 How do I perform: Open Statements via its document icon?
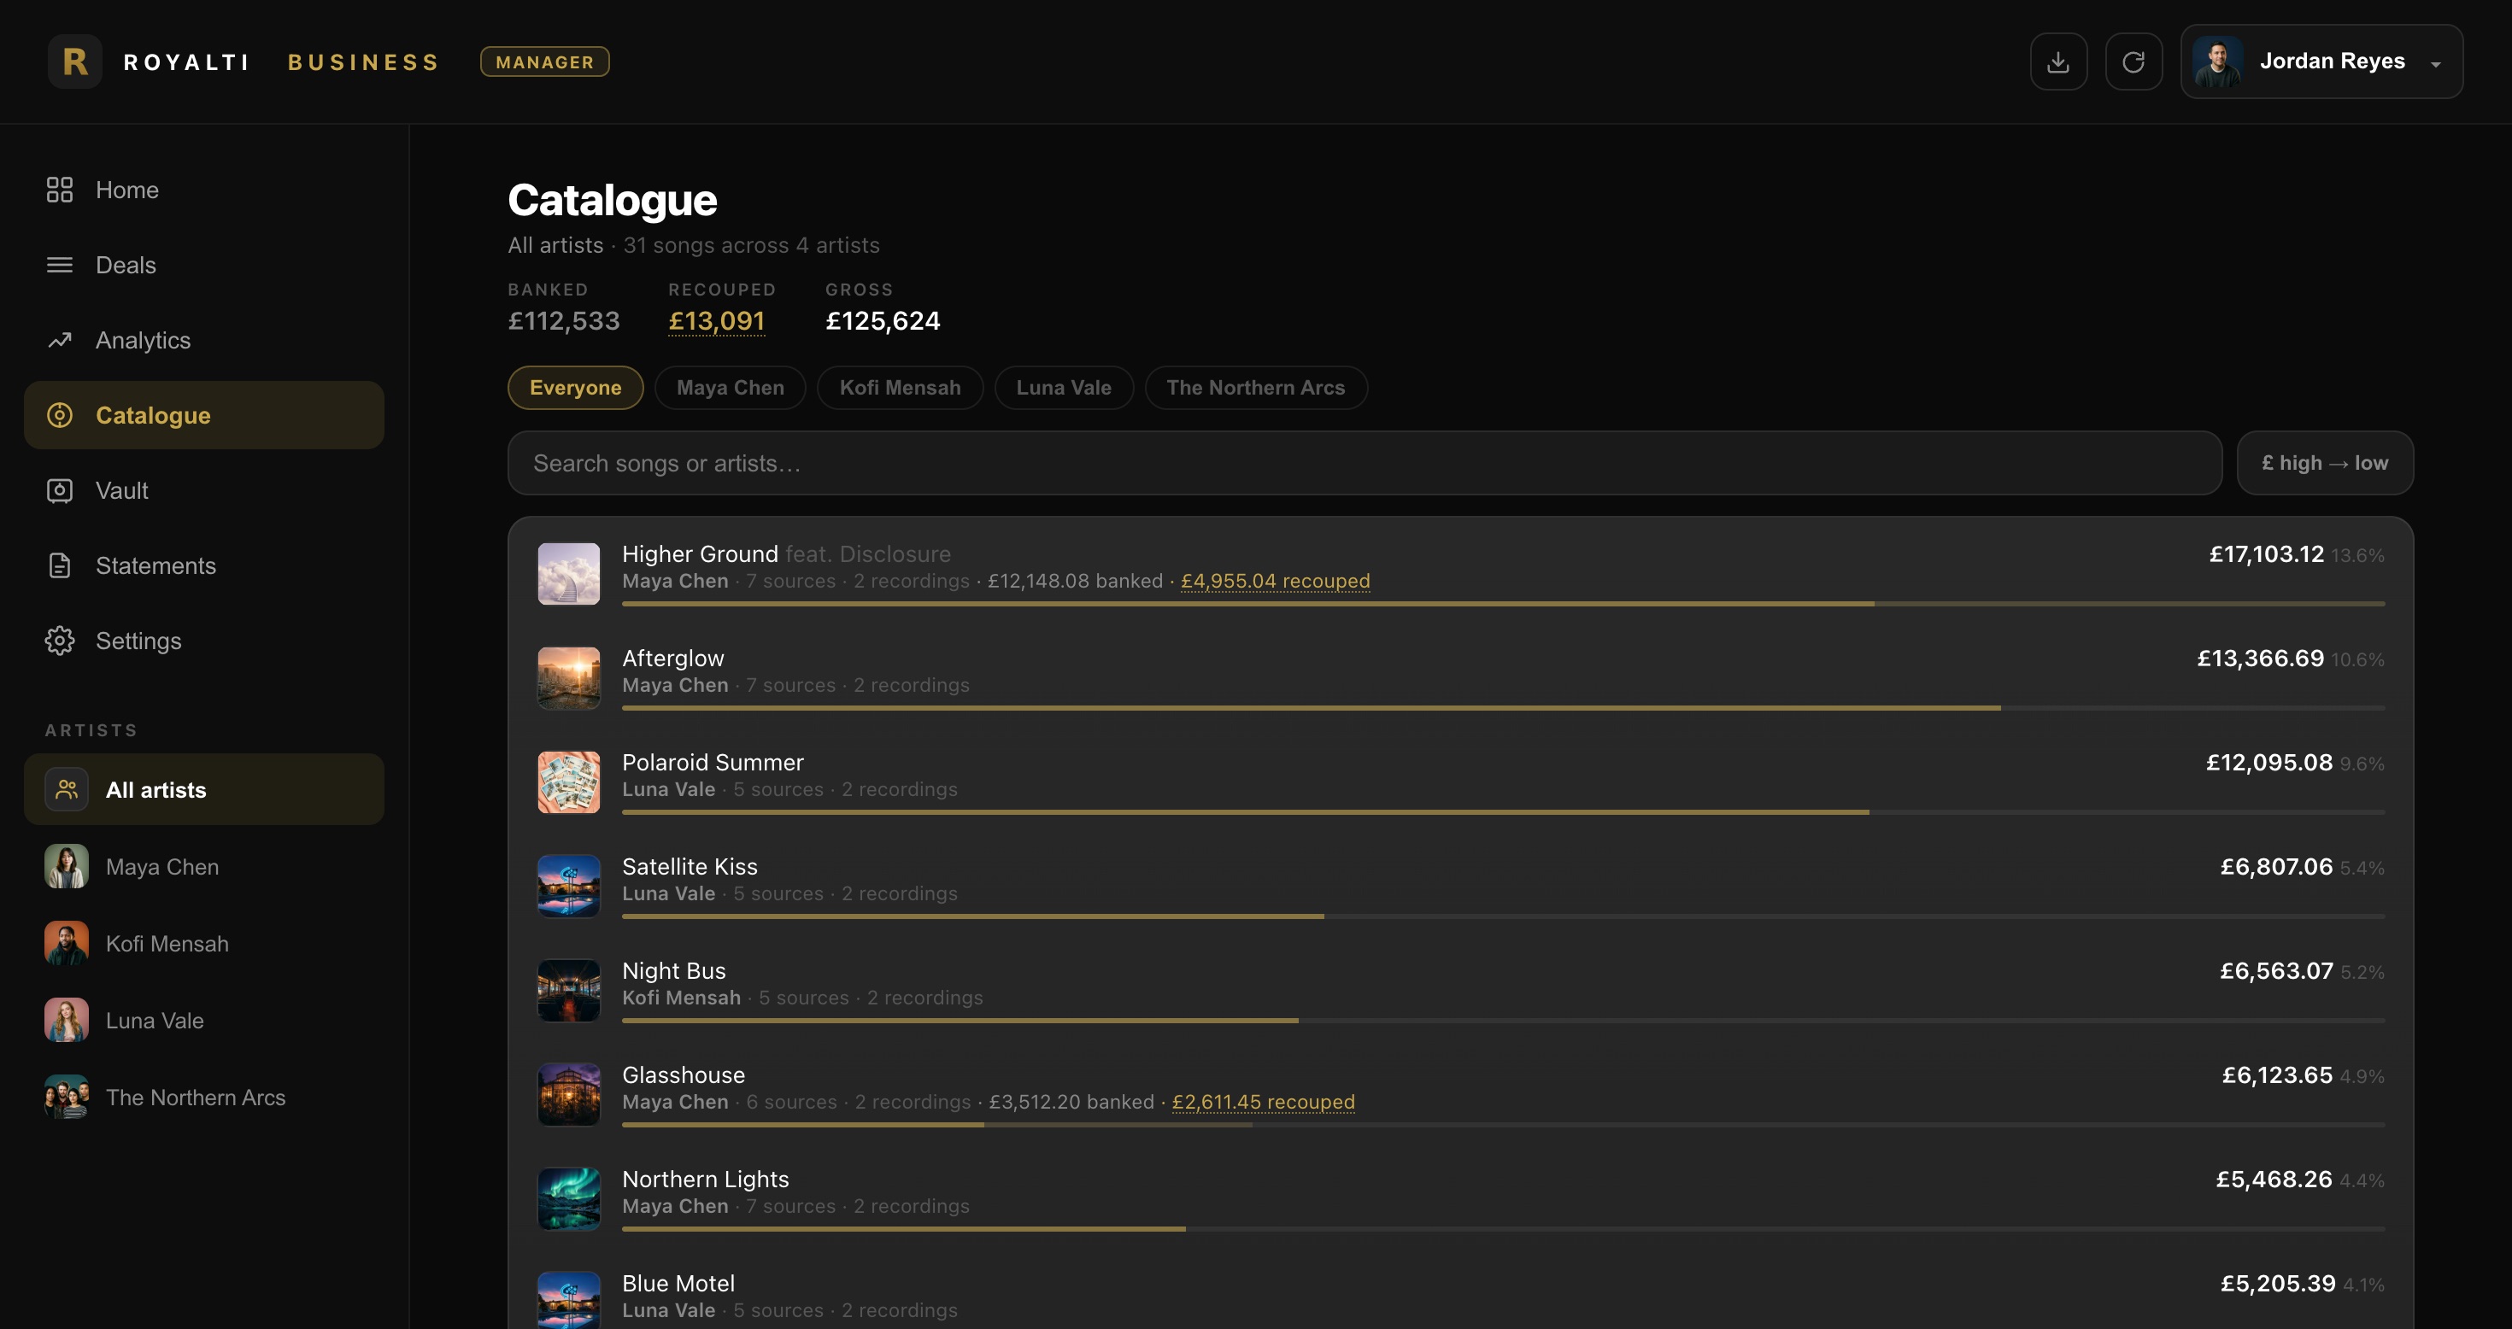click(x=60, y=565)
